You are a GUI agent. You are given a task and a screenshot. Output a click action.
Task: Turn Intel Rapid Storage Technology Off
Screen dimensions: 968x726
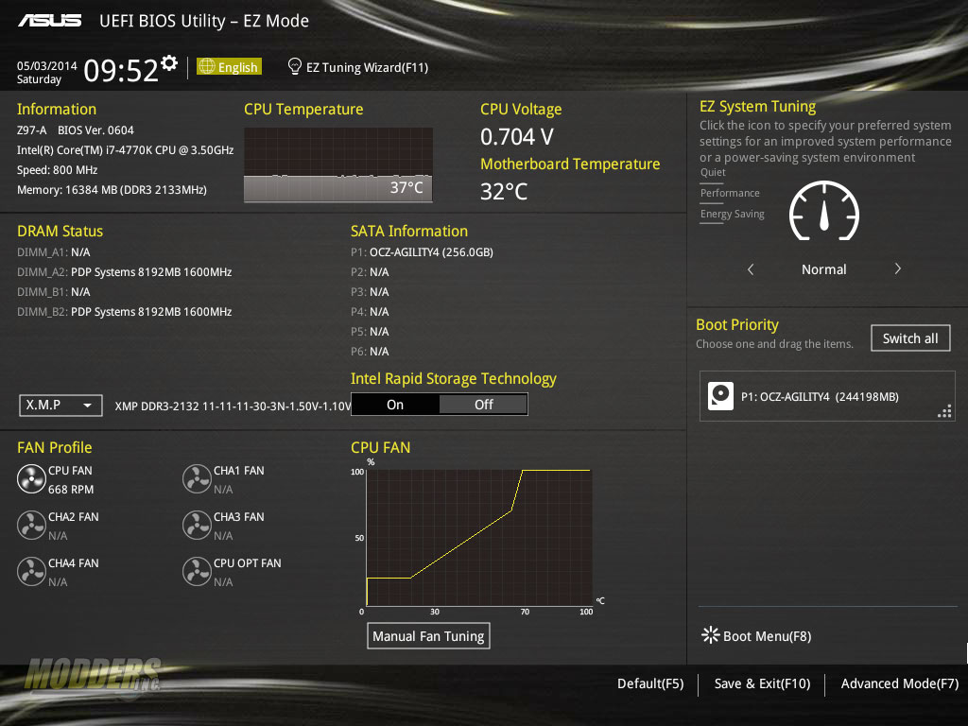coord(483,405)
